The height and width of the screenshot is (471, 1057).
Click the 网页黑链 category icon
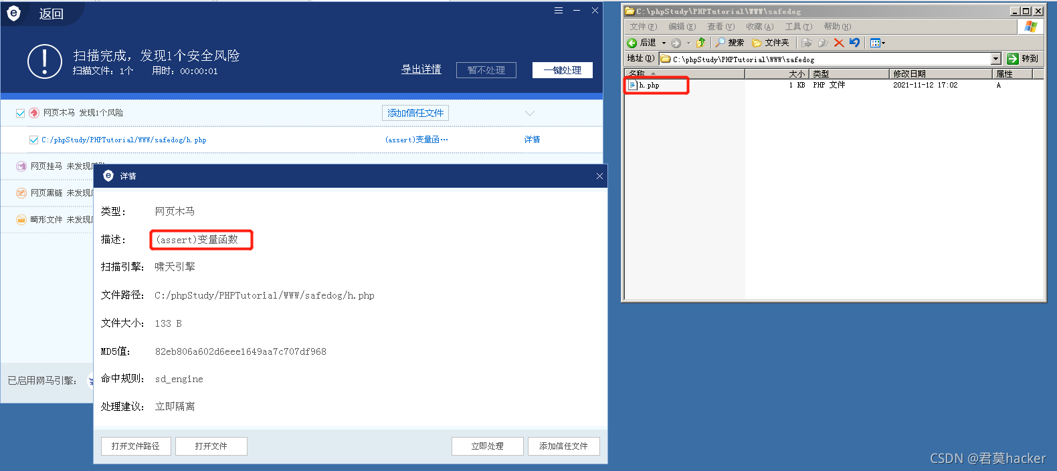21,193
